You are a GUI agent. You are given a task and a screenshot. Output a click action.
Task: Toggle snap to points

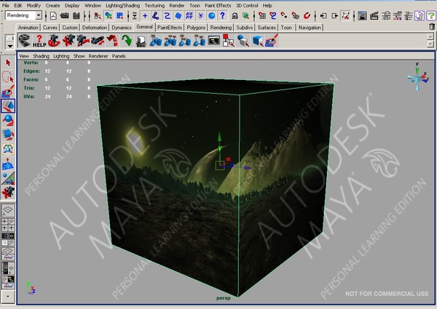coord(284,16)
